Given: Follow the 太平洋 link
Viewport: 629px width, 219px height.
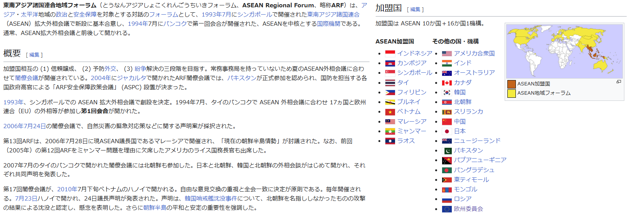Looking at the screenshot, I should pyautogui.click(x=29, y=14).
